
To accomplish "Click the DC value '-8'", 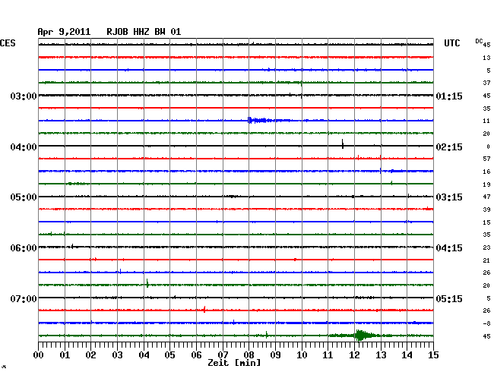I will pyautogui.click(x=486, y=323).
